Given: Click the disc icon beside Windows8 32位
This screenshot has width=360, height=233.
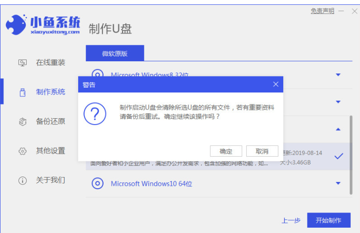Looking at the screenshot, I should point(98,73).
